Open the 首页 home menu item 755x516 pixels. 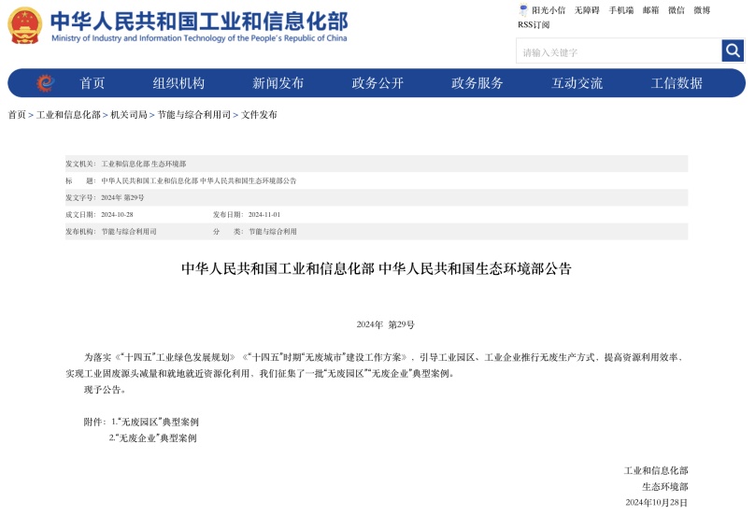[93, 83]
